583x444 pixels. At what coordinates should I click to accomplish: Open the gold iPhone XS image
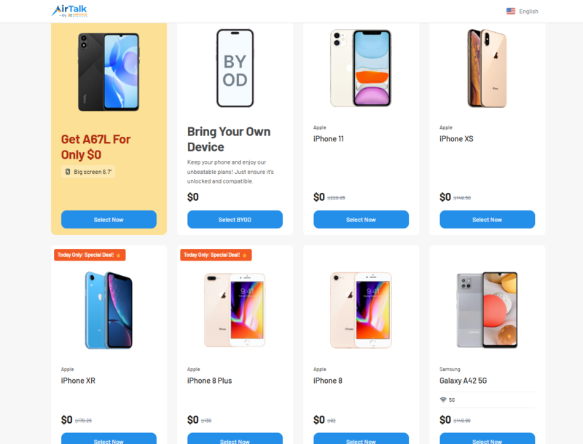(487, 68)
